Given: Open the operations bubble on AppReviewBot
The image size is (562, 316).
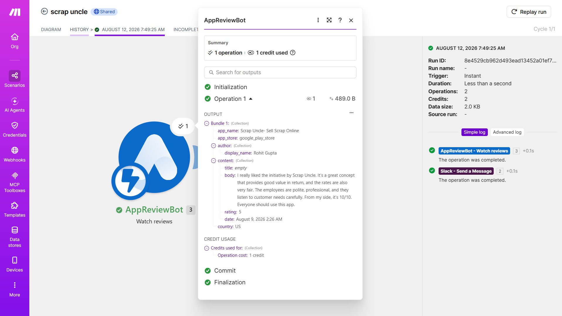Looking at the screenshot, I should 183,126.
